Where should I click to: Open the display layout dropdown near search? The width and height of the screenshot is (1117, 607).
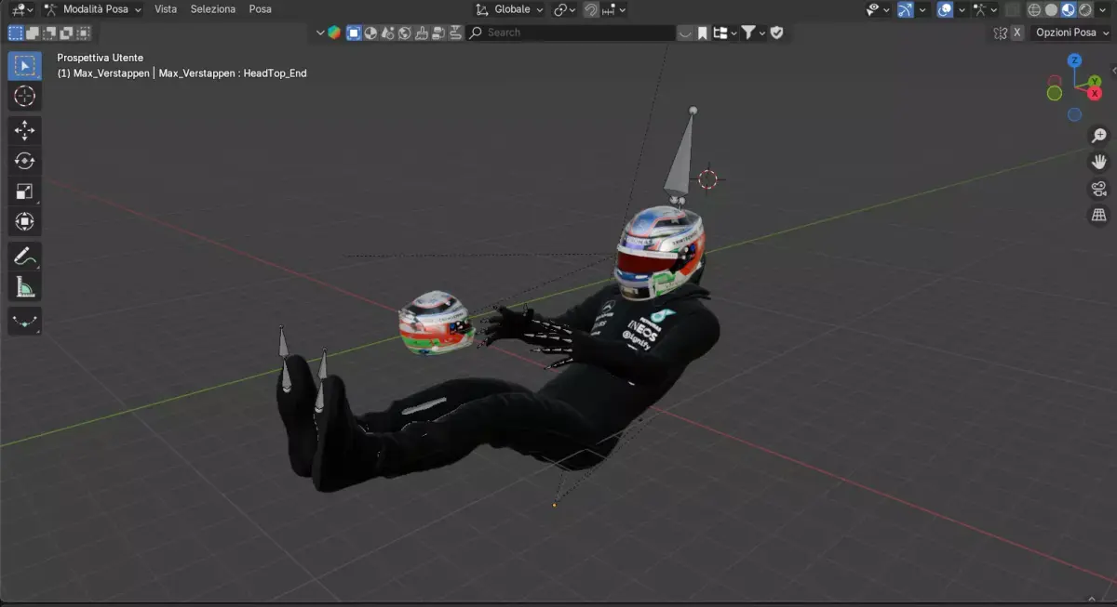pos(726,33)
